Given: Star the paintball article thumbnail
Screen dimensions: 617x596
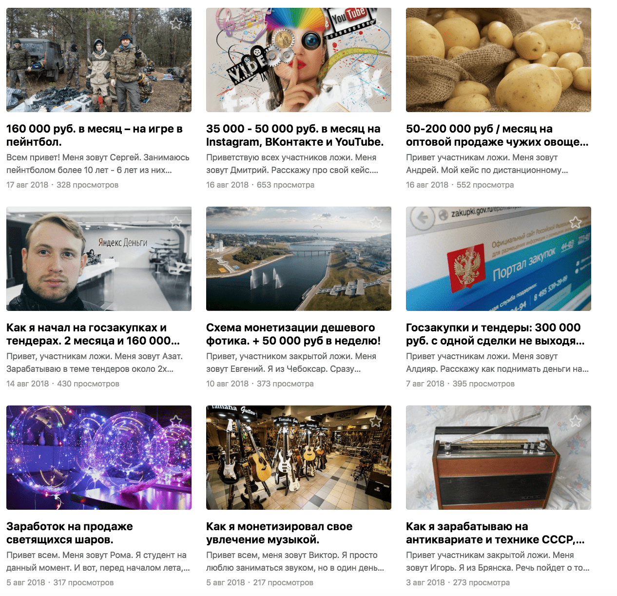Looking at the screenshot, I should pyautogui.click(x=176, y=23).
